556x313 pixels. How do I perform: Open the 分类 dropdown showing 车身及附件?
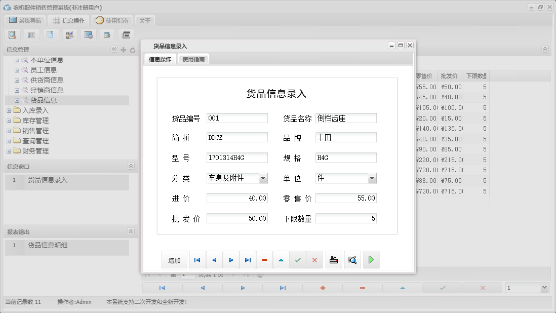[x=264, y=178]
